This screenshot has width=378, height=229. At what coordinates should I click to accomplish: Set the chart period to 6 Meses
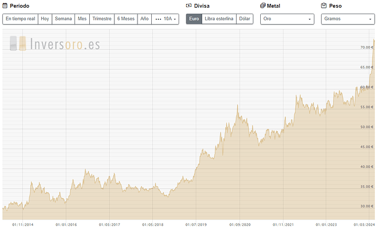125,19
